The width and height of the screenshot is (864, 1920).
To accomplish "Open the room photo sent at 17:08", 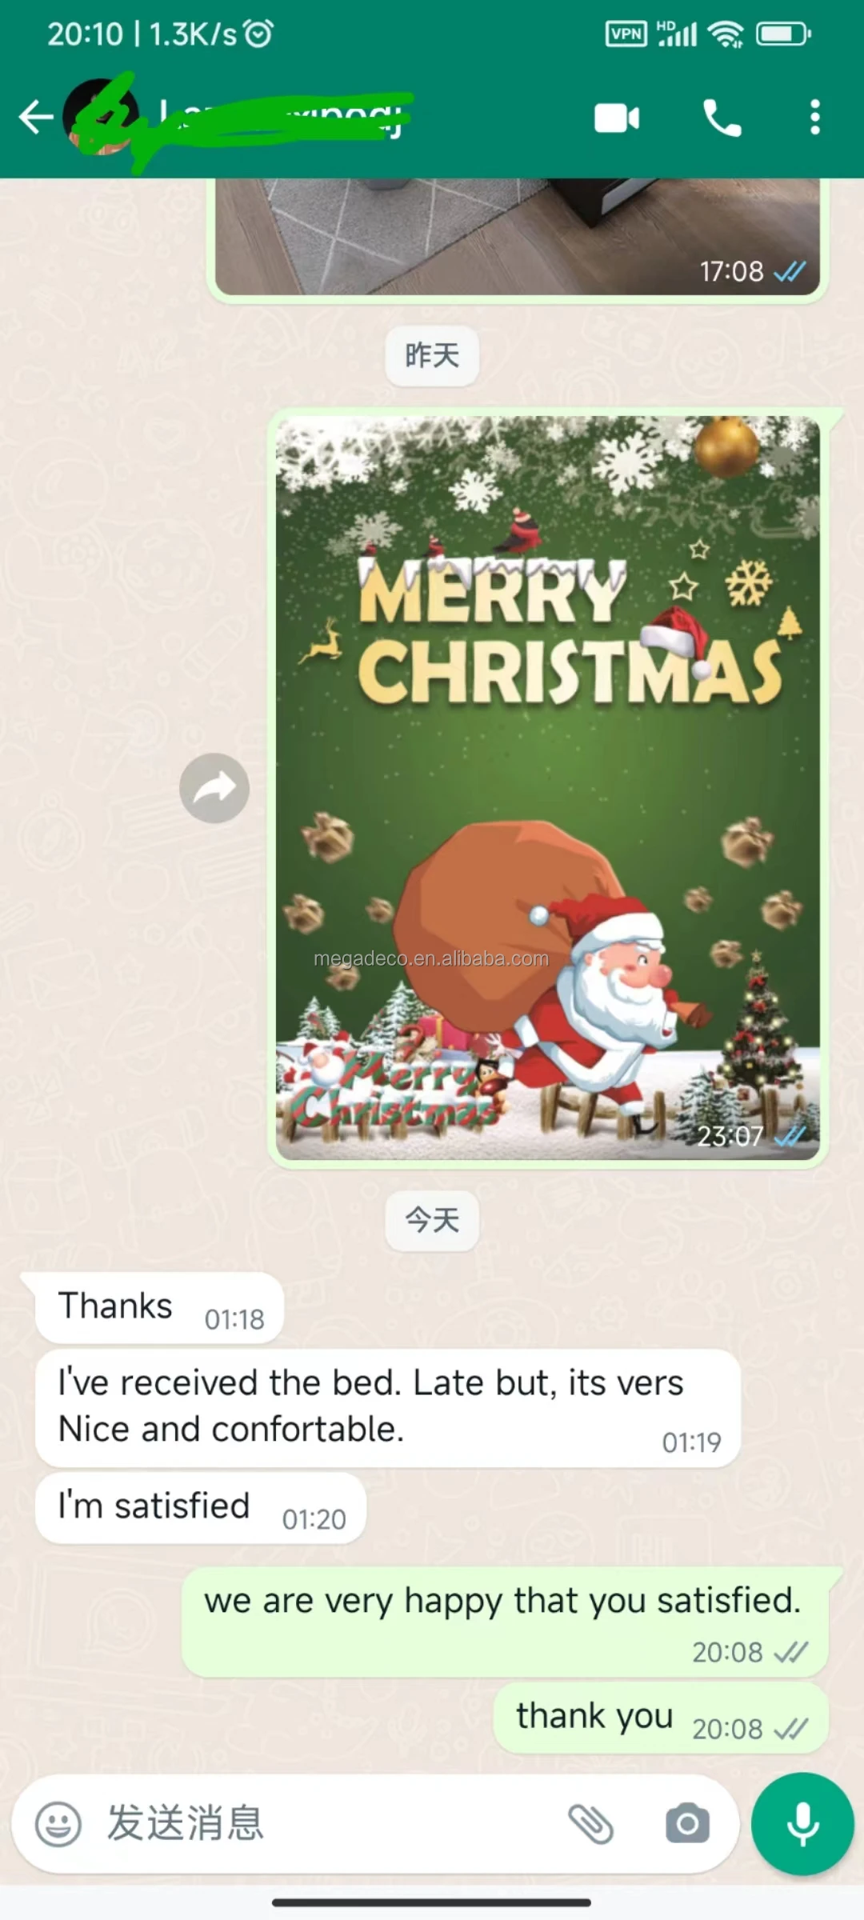I will tap(517, 237).
